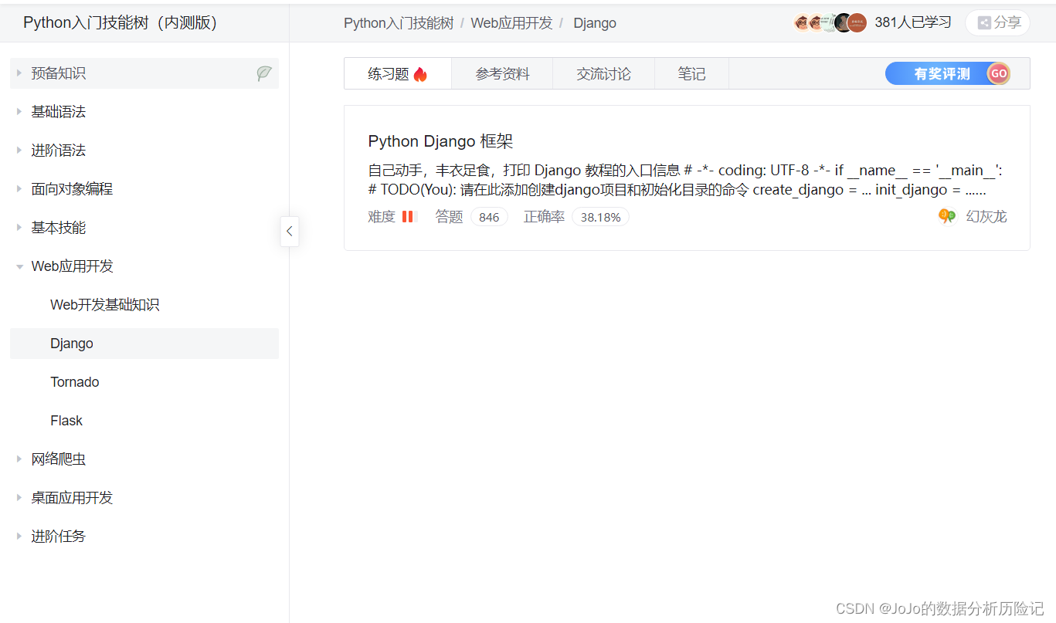Open Python入门技能树 breadcrumb link

coord(399,23)
